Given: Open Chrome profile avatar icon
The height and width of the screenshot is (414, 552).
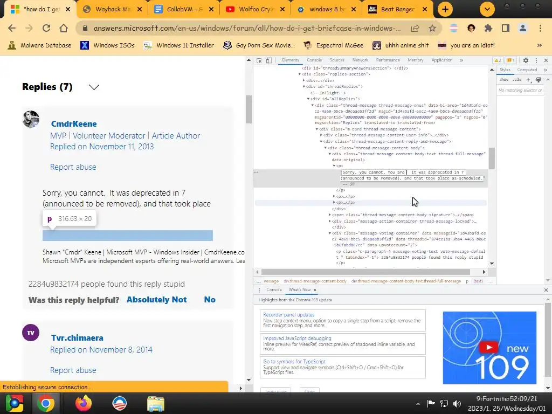Looking at the screenshot, I should pos(523,28).
